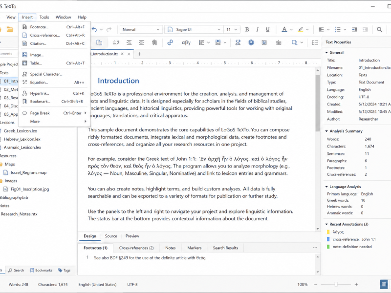Toggle Bold formatting

(x=247, y=29)
